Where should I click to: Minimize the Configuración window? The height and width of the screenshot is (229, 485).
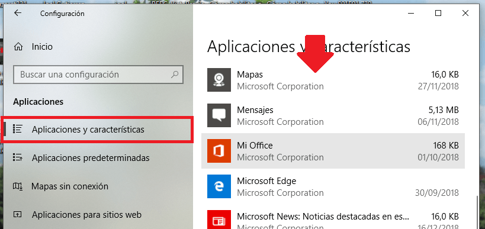411,13
